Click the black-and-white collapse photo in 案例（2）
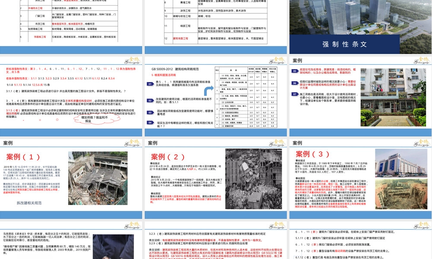This screenshot has height=259, width=432. pyautogui.click(x=254, y=179)
